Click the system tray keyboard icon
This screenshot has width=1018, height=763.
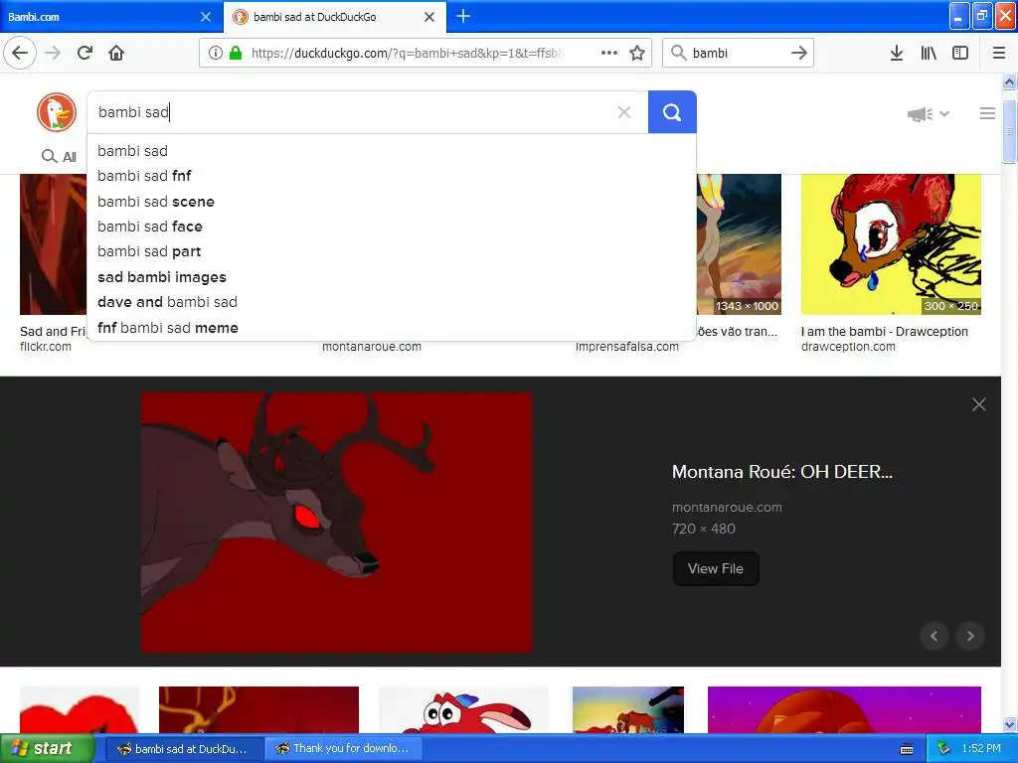click(x=907, y=749)
